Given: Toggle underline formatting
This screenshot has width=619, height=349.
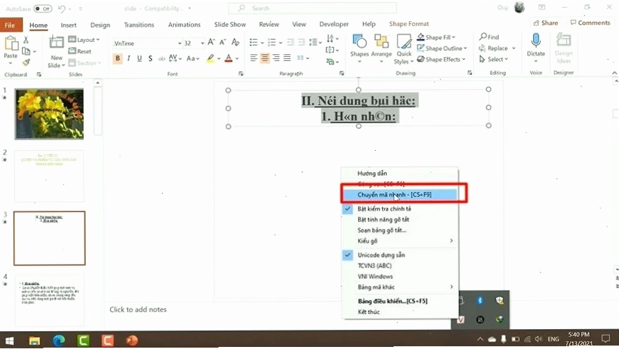Looking at the screenshot, I should pyautogui.click(x=139, y=58).
